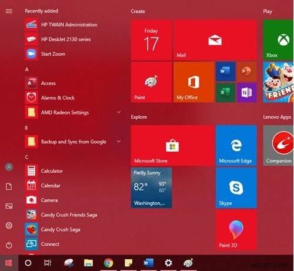Click the Windows Start button
This screenshot has width=294, height=271.
pyautogui.click(x=9, y=263)
